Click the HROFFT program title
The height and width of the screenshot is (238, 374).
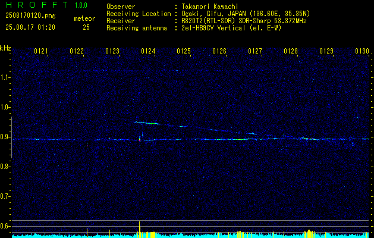pos(36,5)
